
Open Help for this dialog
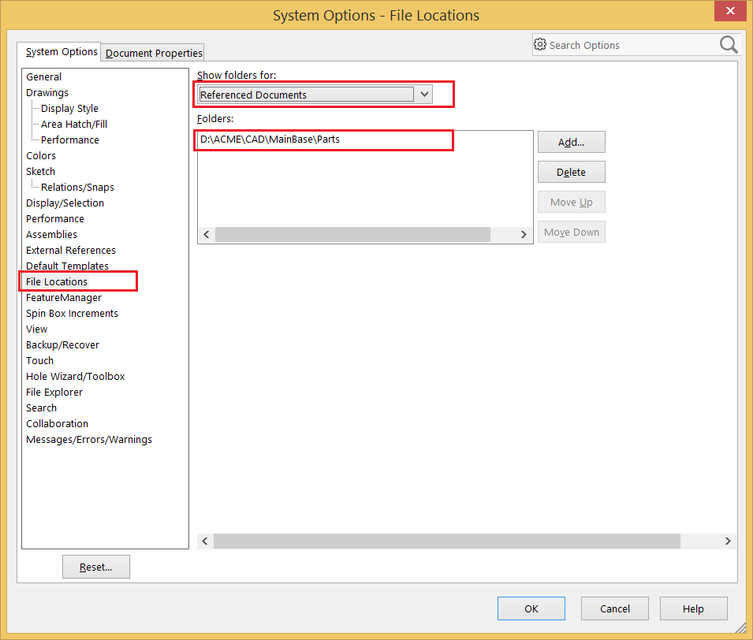[x=693, y=608]
